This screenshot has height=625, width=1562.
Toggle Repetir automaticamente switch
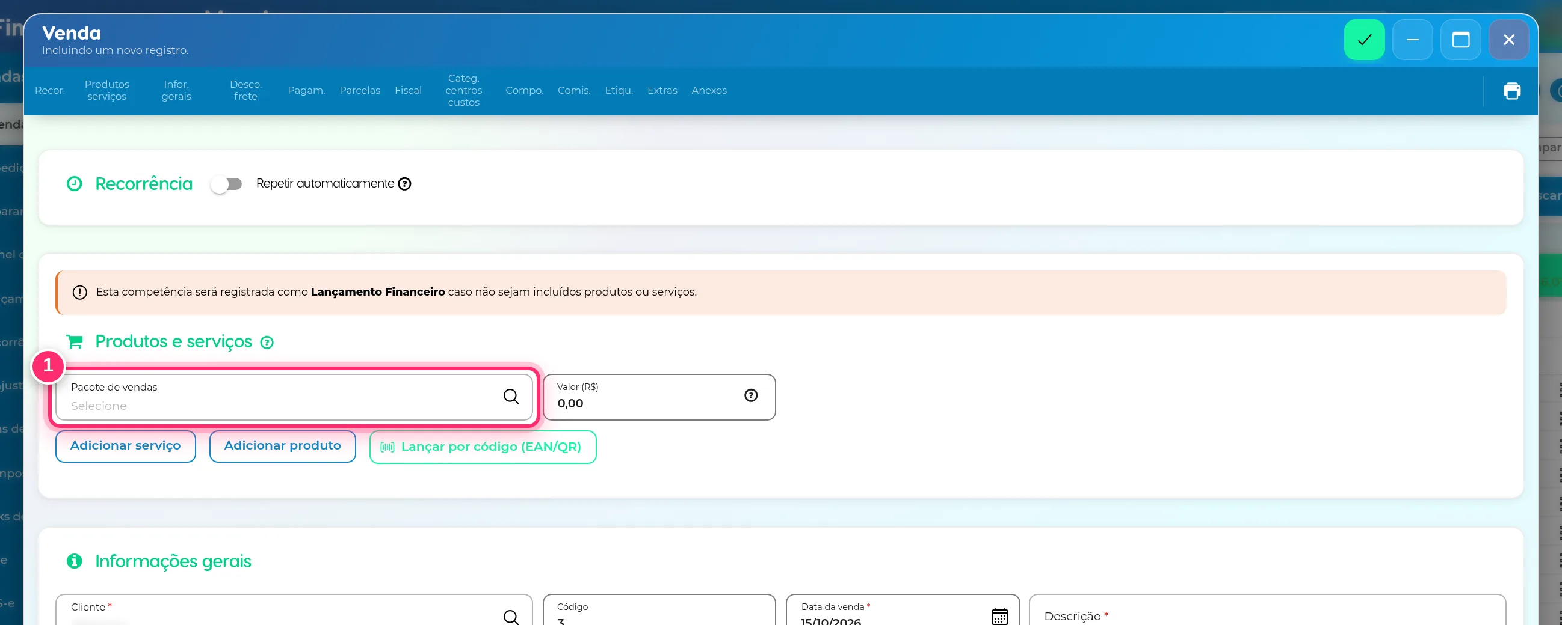pyautogui.click(x=226, y=184)
